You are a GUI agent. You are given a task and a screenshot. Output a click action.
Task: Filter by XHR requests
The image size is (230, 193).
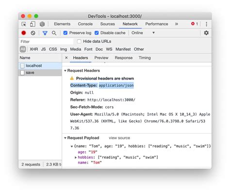pyautogui.click(x=34, y=49)
